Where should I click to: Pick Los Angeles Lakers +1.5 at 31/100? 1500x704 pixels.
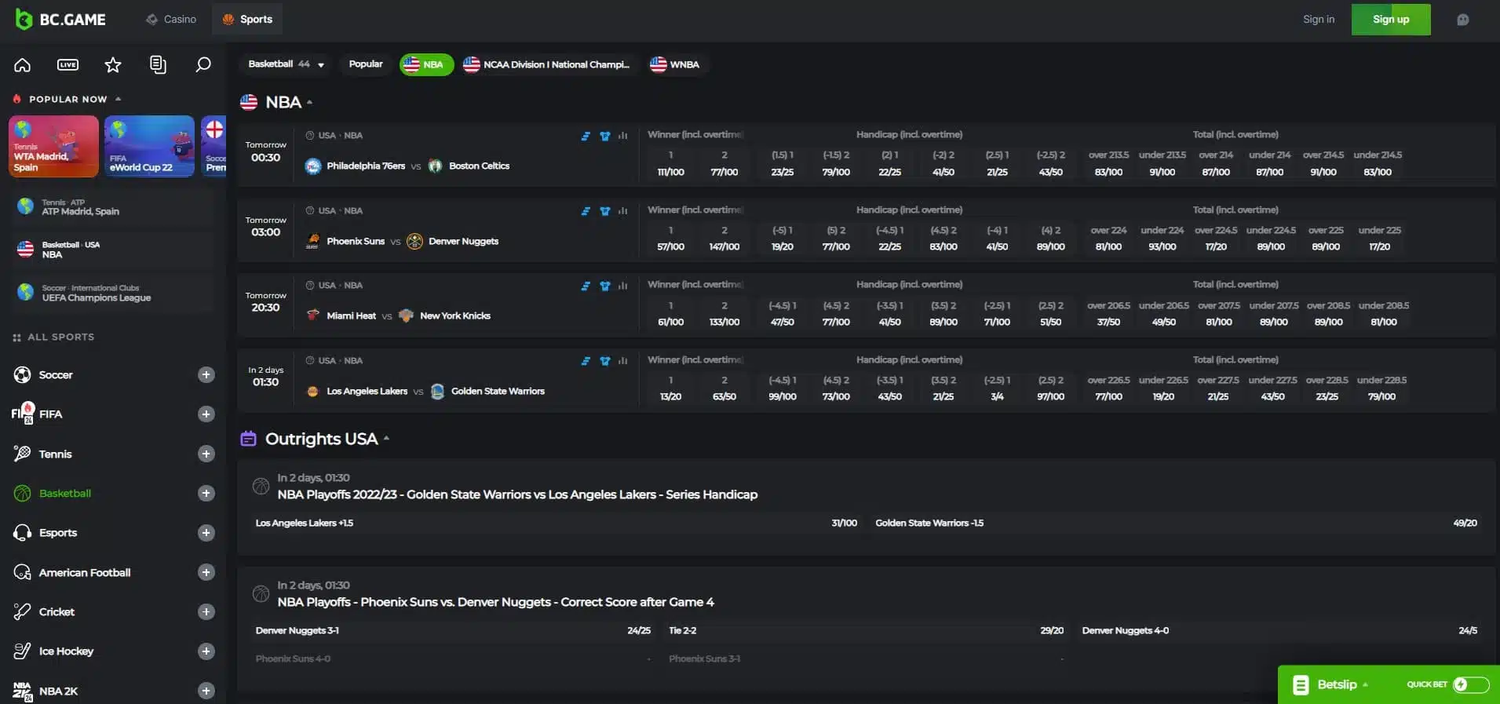557,523
